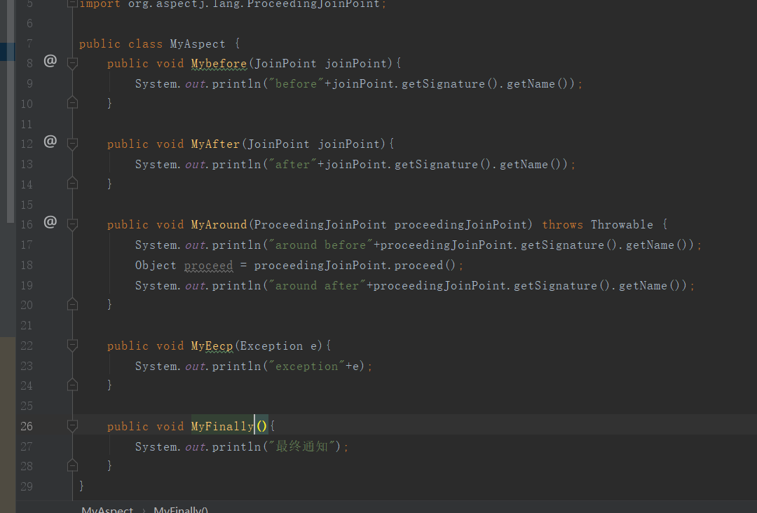Screen dimensions: 757x513
Task: Click the fold end marker on line 24
Action: coord(72,385)
